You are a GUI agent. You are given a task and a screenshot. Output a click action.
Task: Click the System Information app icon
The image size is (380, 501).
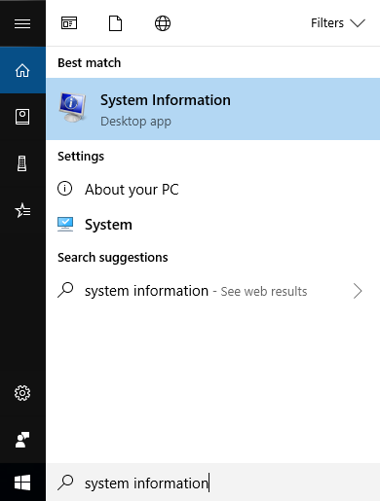72,107
